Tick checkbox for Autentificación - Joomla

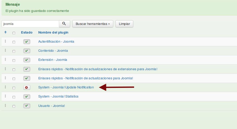(x=14, y=42)
